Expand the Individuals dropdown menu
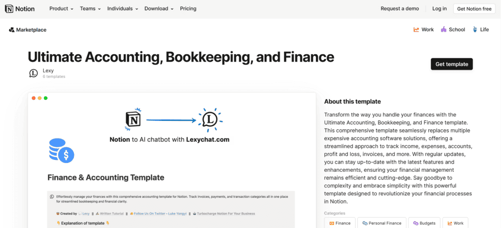This screenshot has height=228, width=501. pyautogui.click(x=123, y=9)
